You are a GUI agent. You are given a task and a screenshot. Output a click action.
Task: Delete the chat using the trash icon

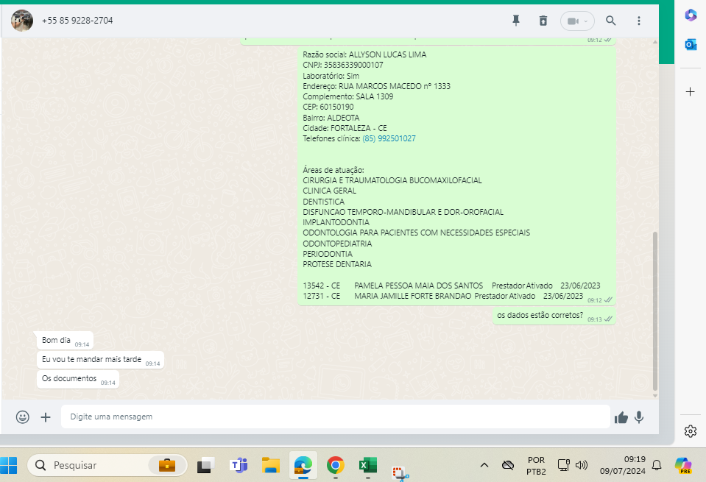point(543,21)
